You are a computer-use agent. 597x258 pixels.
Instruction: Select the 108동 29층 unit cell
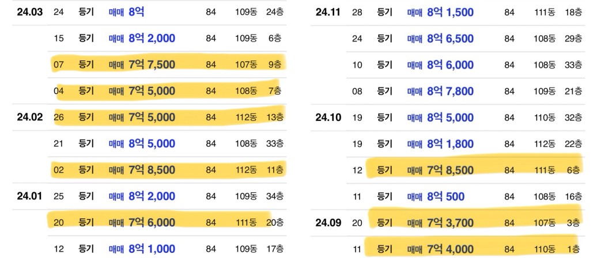coord(558,39)
